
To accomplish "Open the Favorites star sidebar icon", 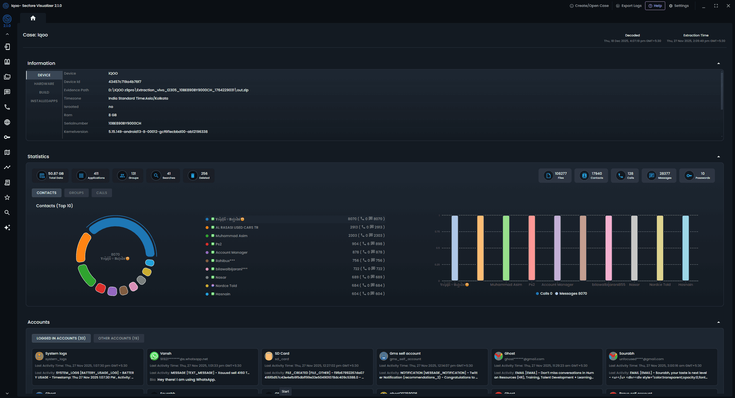I will [7, 197].
